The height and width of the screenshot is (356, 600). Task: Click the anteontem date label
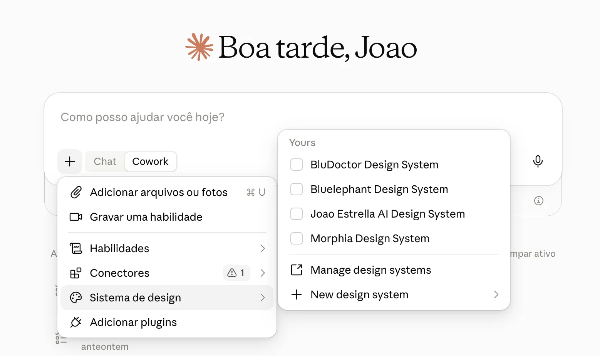click(105, 347)
